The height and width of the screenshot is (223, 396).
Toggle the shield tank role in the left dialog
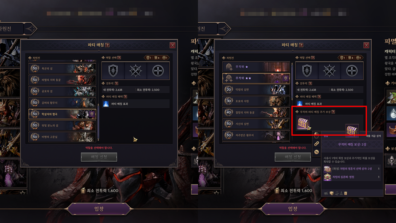[113, 71]
